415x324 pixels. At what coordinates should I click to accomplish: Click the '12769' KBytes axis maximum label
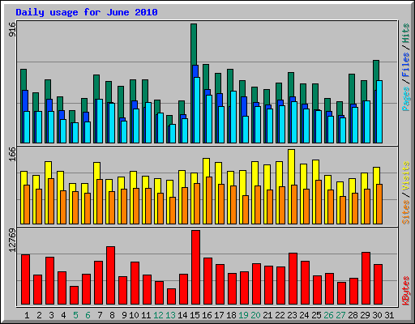tap(12, 241)
